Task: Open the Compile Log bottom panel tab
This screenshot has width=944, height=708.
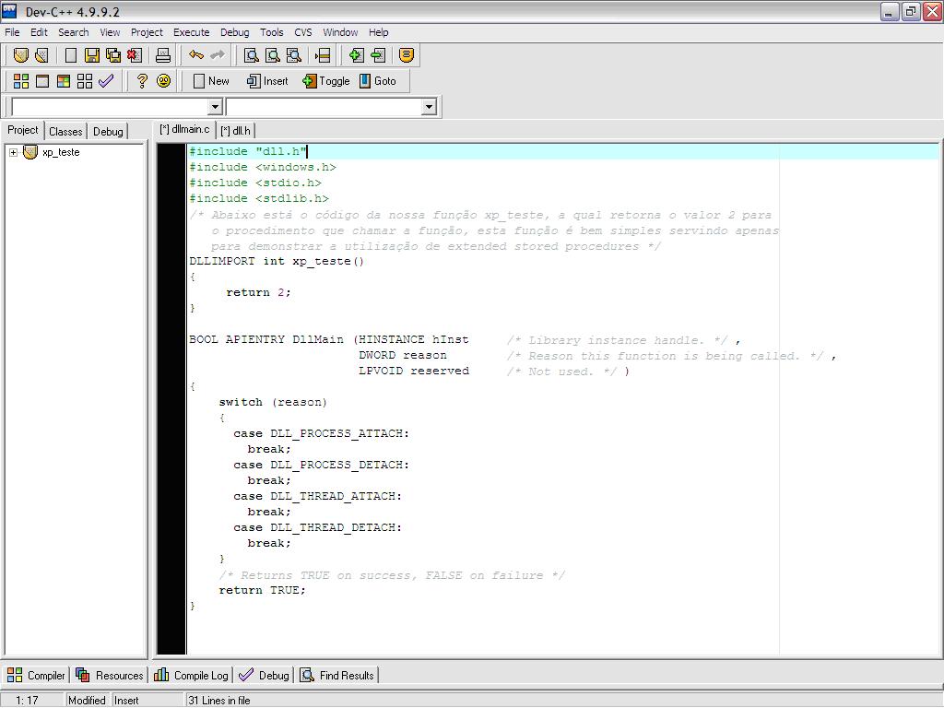Action: click(192, 676)
